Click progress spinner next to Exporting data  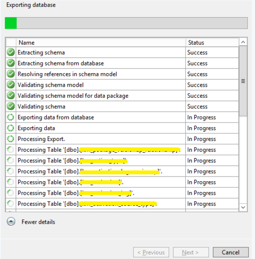(11, 128)
